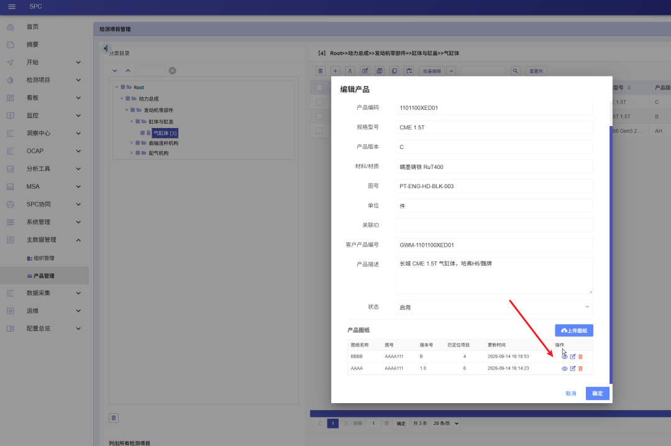Expand the 监控 sidebar menu

(x=44, y=116)
